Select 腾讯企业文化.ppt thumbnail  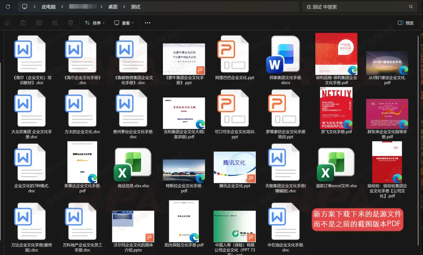(235, 167)
